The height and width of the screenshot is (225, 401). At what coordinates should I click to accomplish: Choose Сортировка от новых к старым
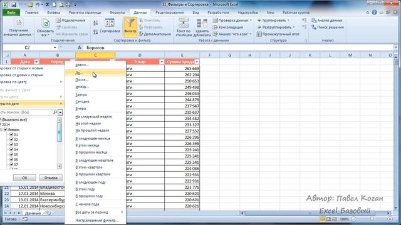click(31, 75)
